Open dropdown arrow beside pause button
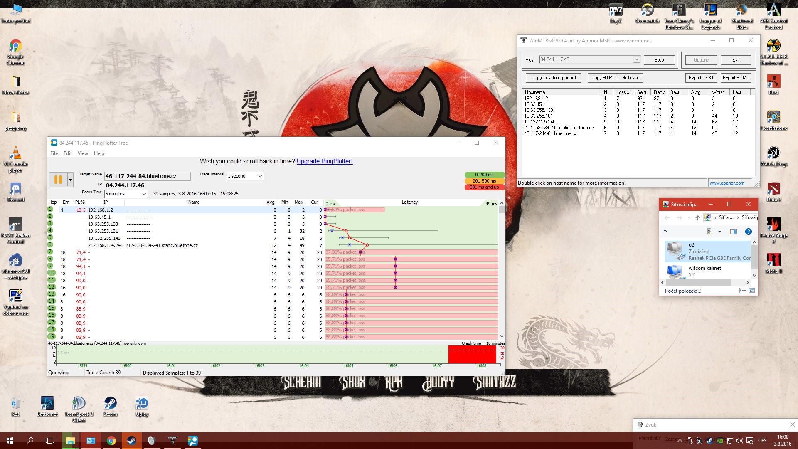 tap(70, 180)
